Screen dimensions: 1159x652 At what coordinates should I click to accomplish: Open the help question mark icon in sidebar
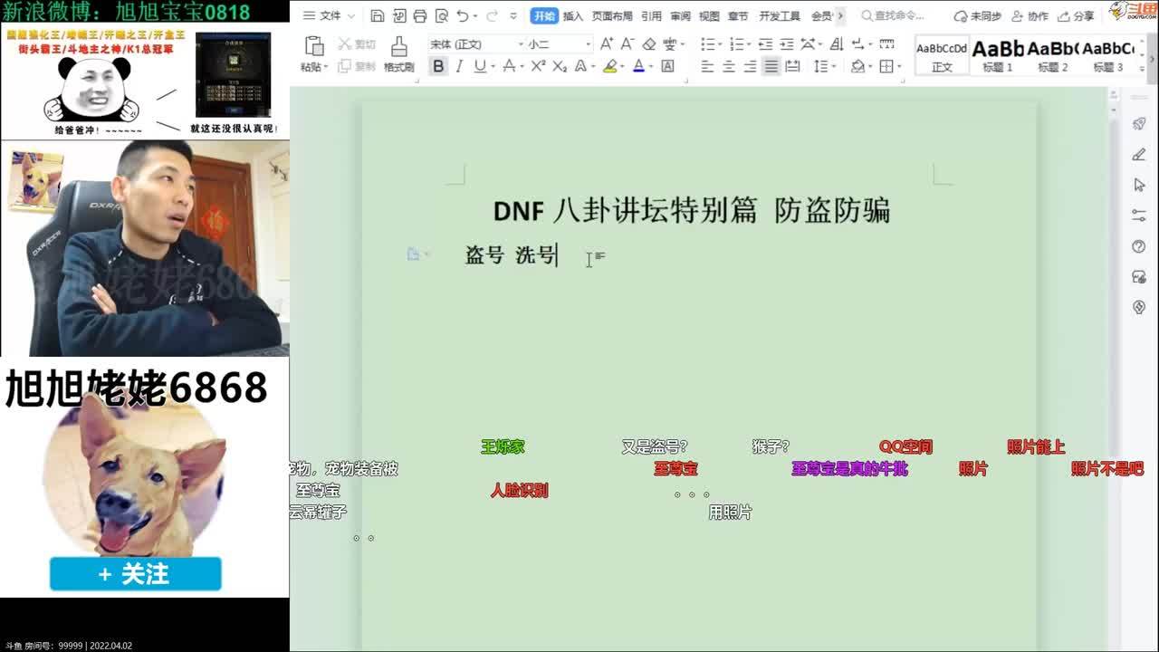pos(1139,246)
